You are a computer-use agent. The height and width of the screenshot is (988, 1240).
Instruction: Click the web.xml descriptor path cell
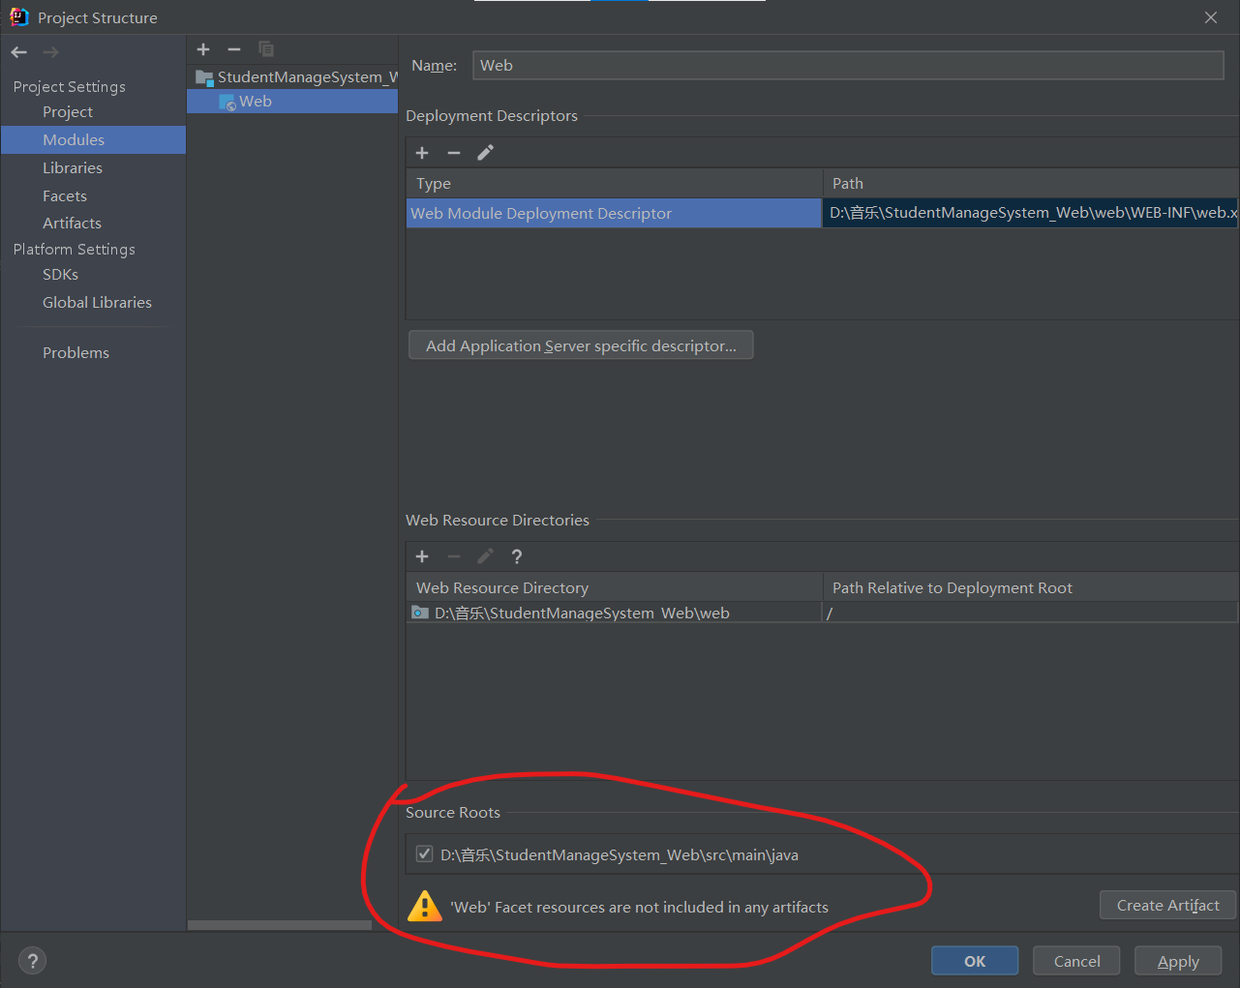click(1031, 214)
